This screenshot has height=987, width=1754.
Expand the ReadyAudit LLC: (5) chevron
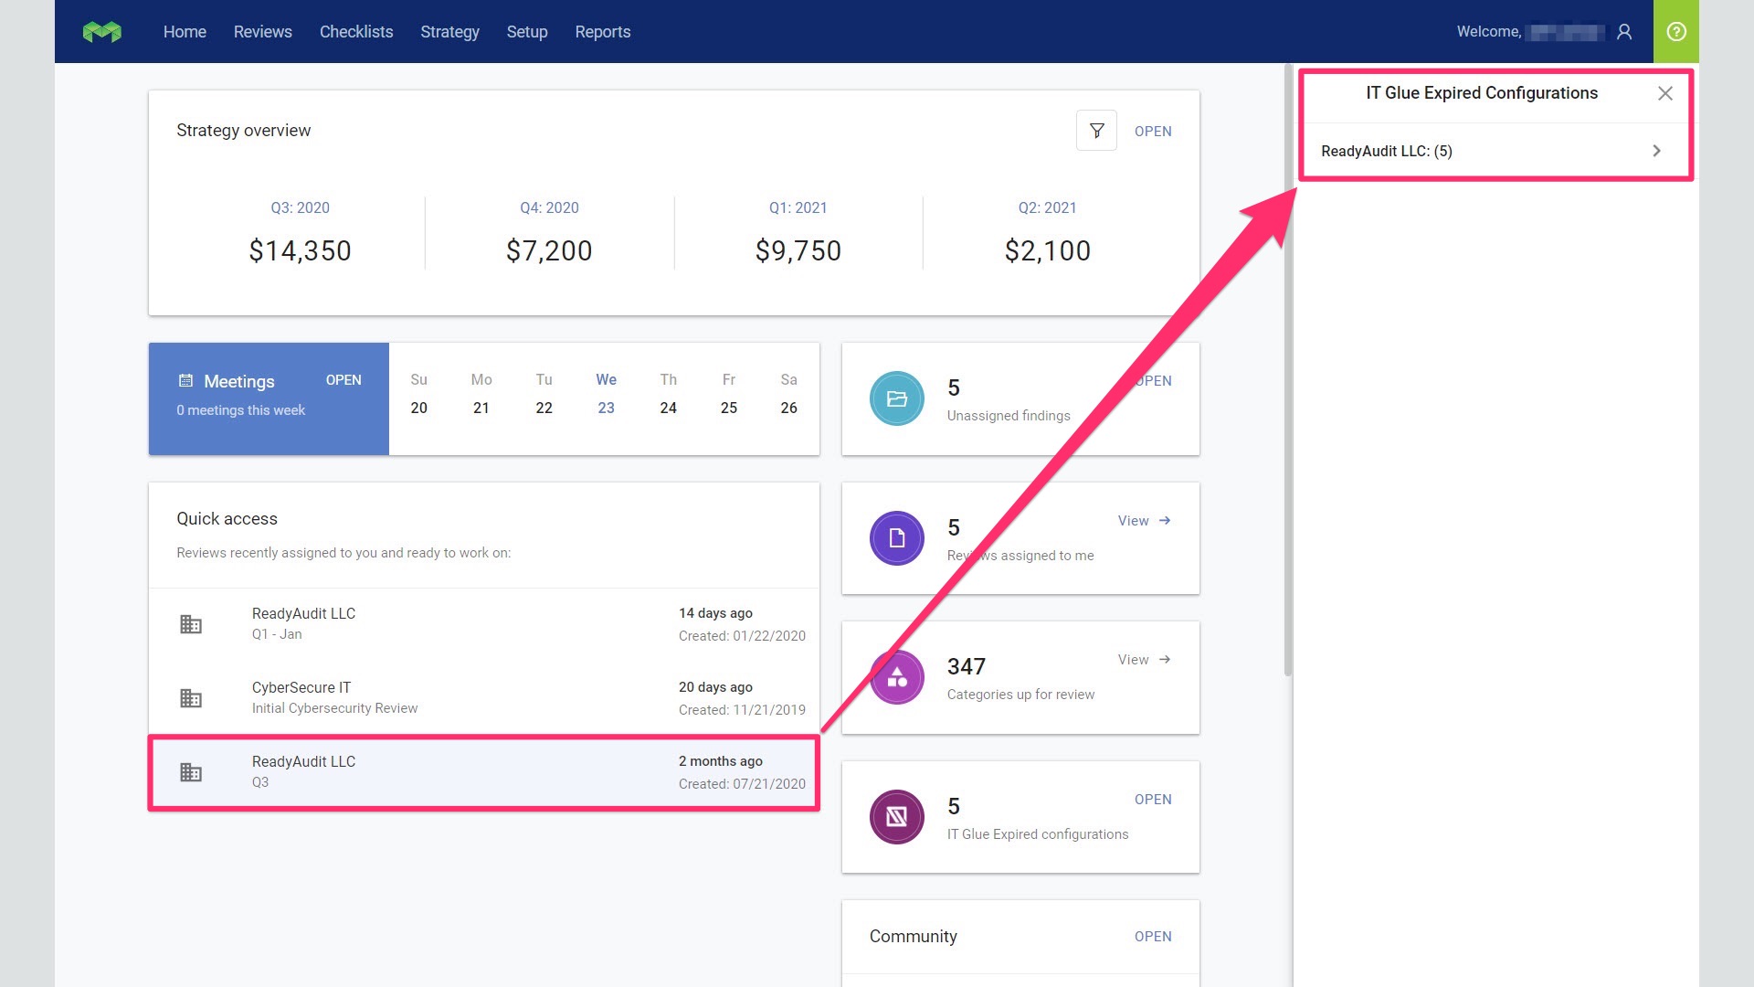click(1656, 151)
